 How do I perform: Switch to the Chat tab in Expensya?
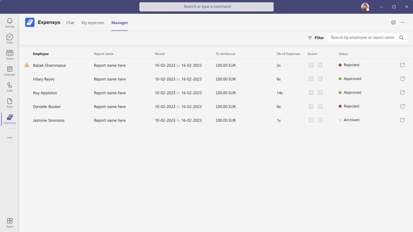point(70,23)
